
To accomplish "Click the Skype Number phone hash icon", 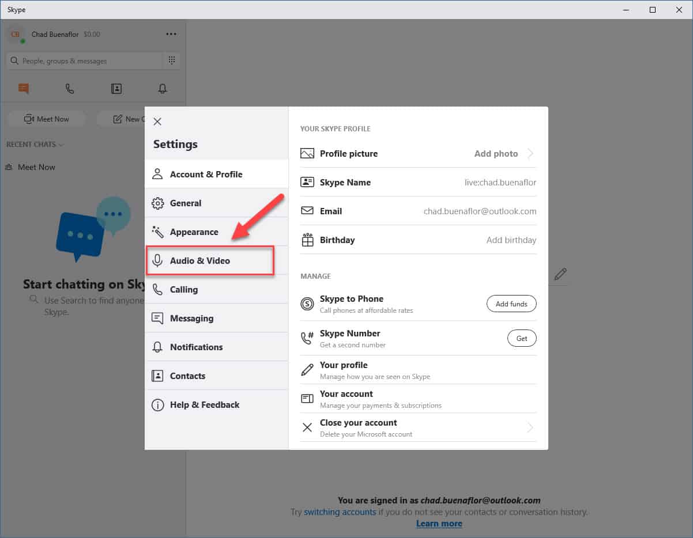I will click(x=307, y=338).
